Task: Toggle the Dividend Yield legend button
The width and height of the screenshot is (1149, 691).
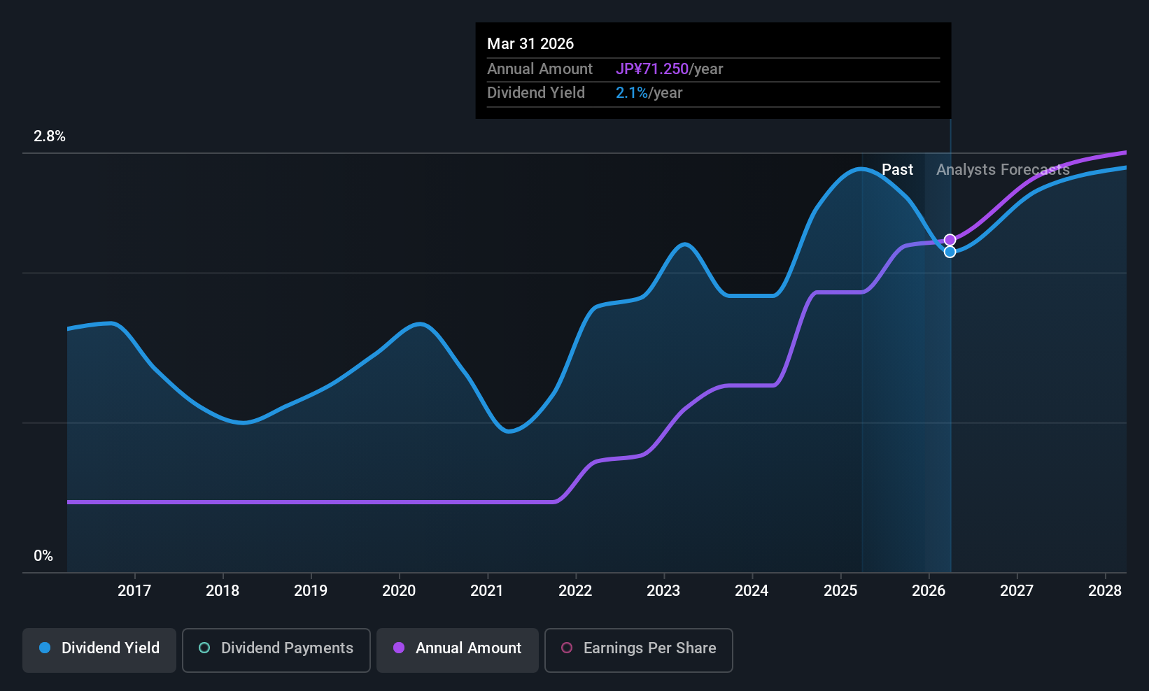Action: click(x=99, y=650)
